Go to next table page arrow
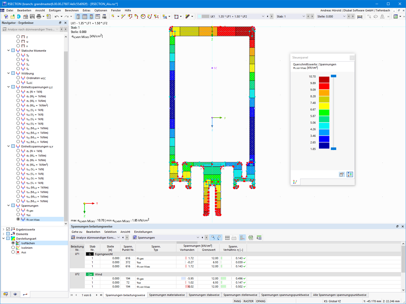The width and height of the screenshot is (406, 304). click(97, 295)
